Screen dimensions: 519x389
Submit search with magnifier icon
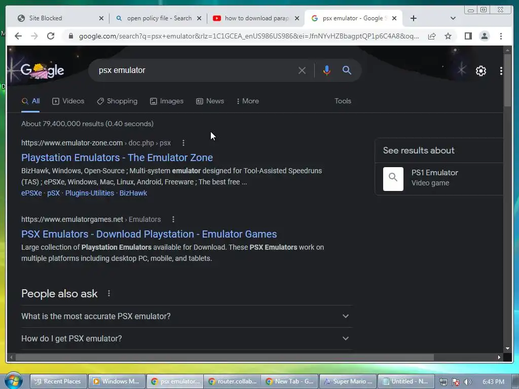coord(347,70)
